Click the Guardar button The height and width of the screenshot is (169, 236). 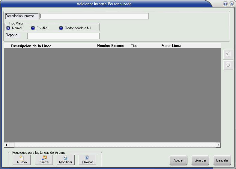pos(200,160)
